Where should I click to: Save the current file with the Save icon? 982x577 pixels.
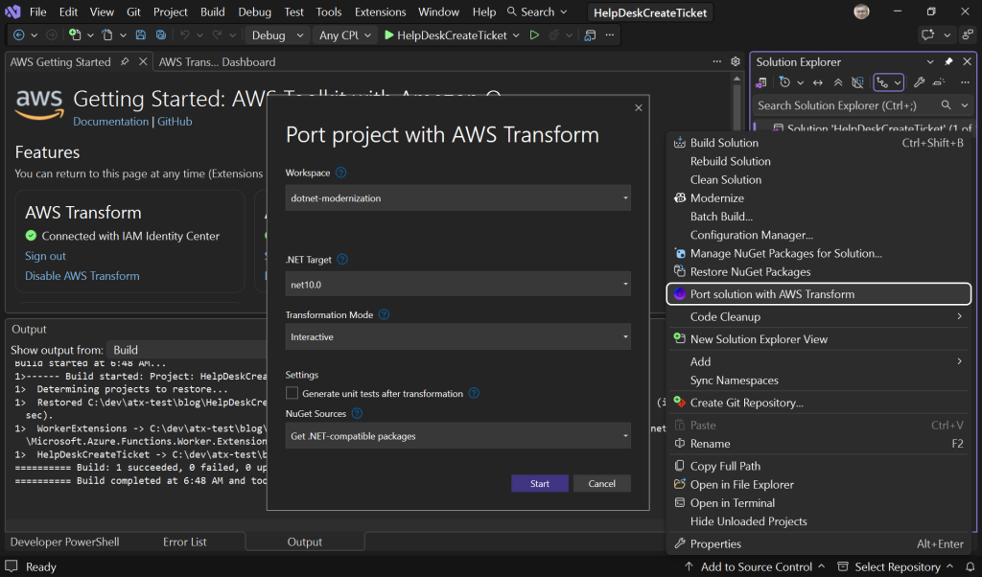pos(141,35)
